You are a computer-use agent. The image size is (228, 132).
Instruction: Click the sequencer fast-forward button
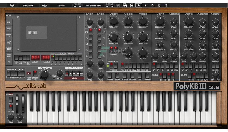[x=78, y=74]
